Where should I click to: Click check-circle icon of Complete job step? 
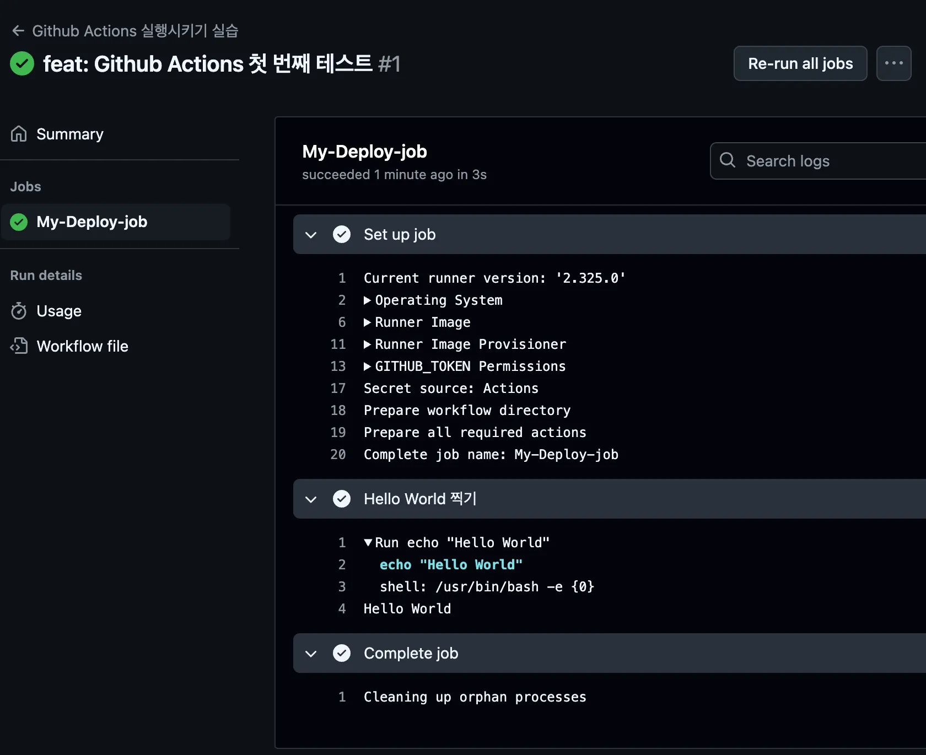pos(342,653)
